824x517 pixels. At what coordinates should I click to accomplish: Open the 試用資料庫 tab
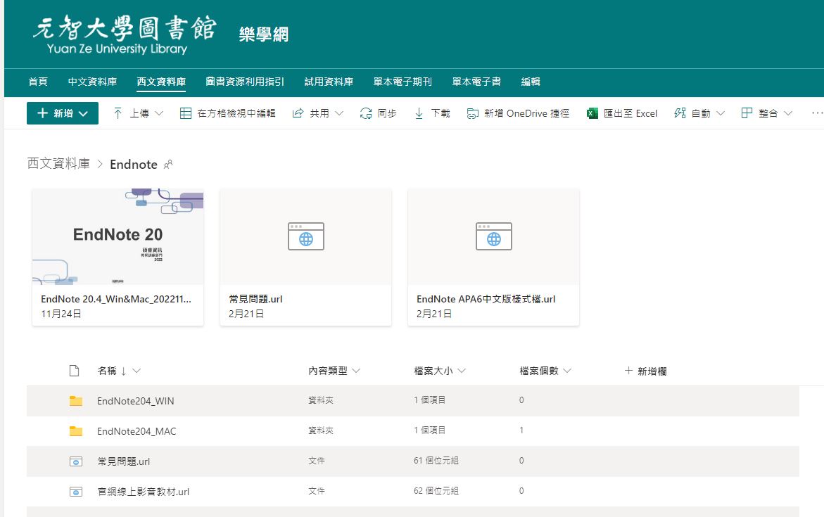tap(329, 82)
